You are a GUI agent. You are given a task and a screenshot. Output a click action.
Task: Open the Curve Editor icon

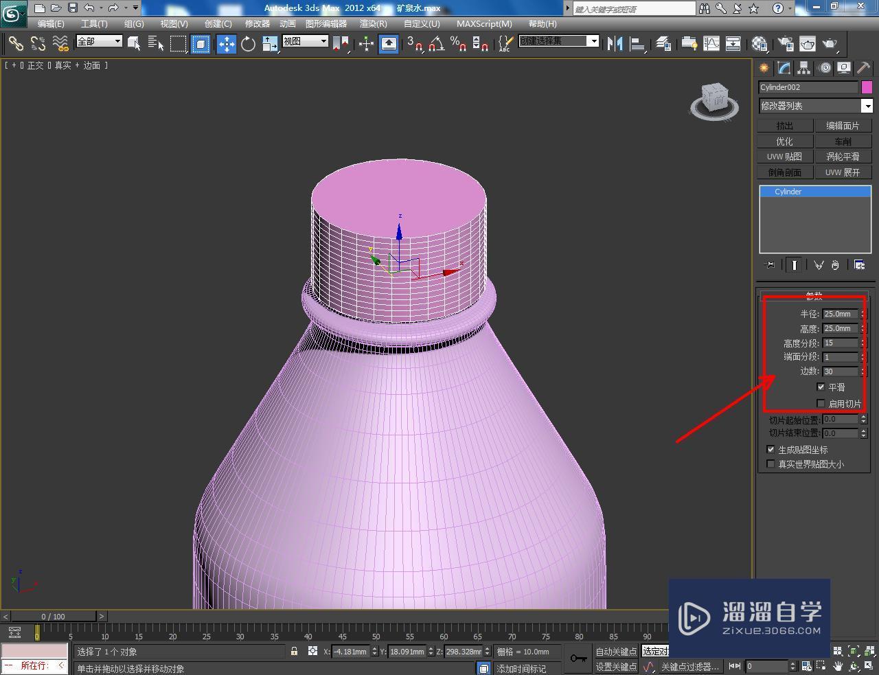click(x=711, y=44)
